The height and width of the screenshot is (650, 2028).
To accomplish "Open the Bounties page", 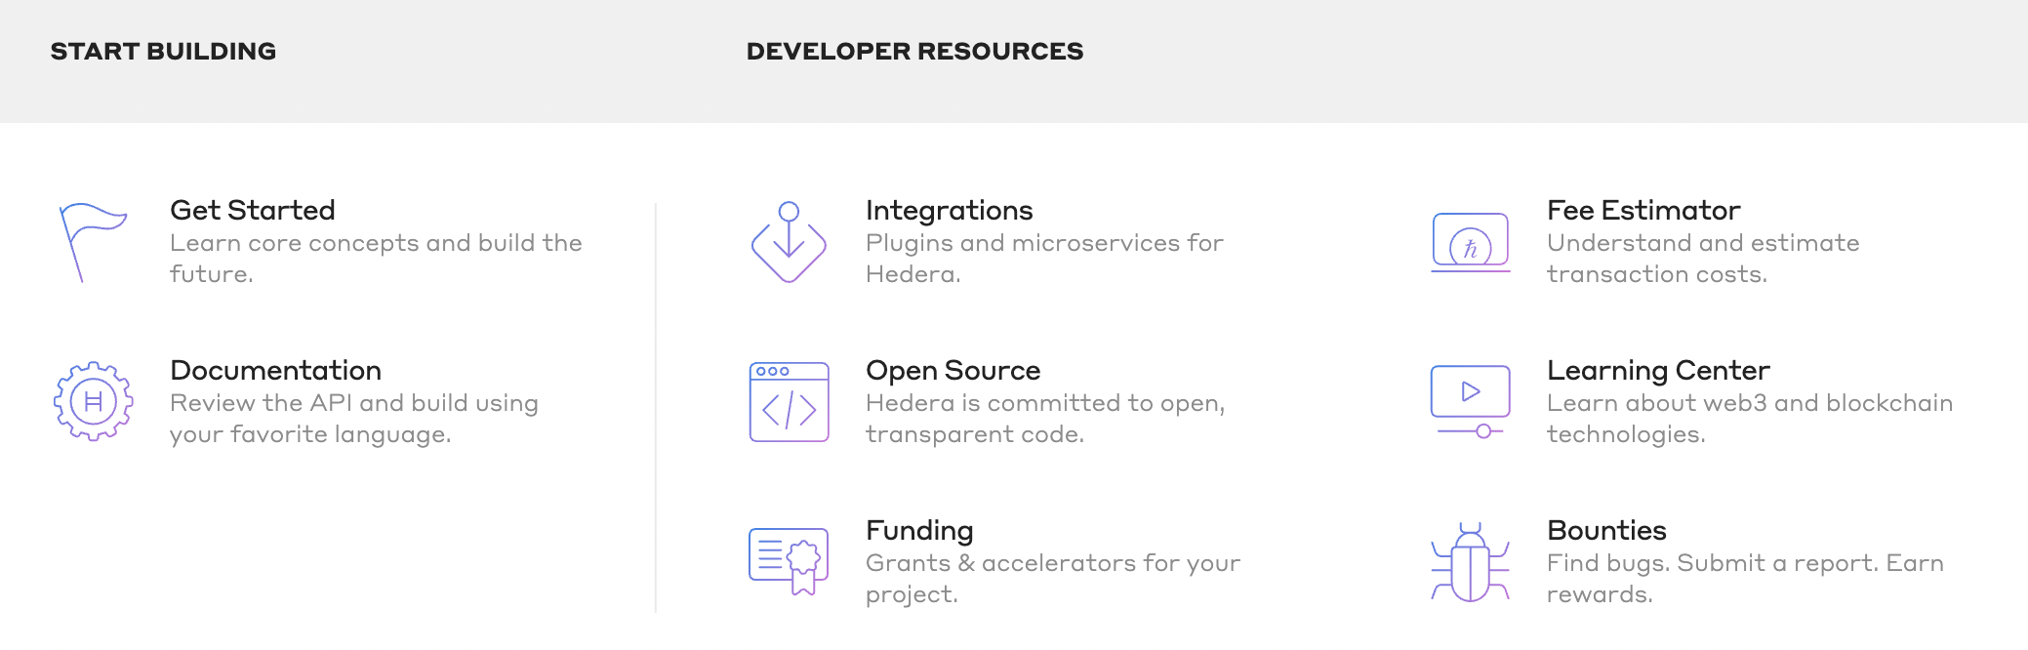I will tap(1606, 530).
